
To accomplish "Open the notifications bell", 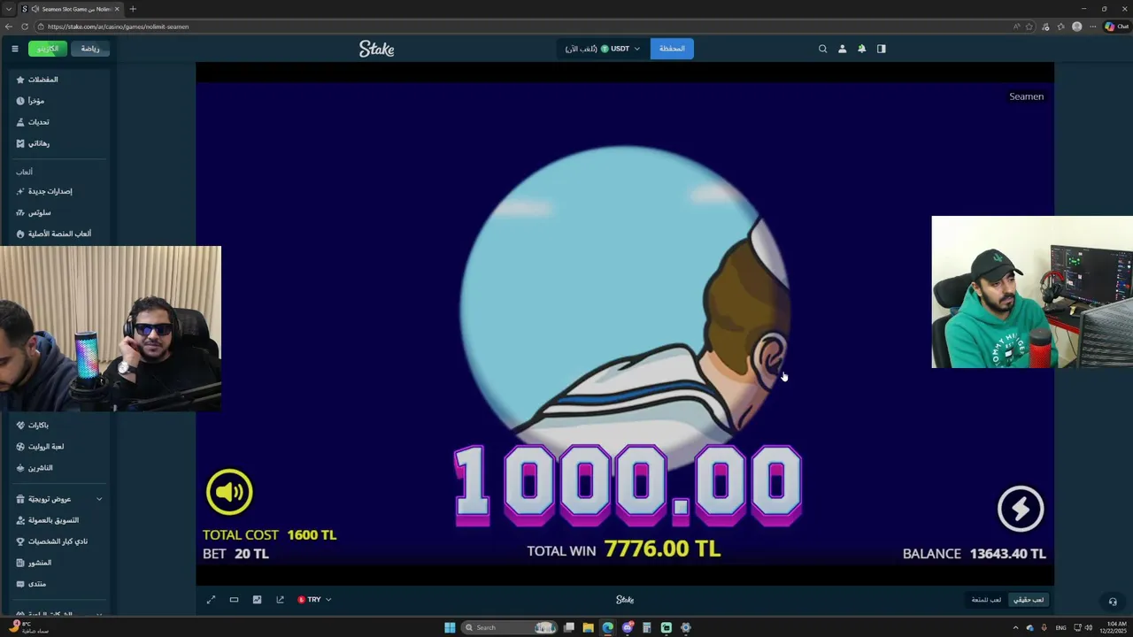I will [x=861, y=49].
